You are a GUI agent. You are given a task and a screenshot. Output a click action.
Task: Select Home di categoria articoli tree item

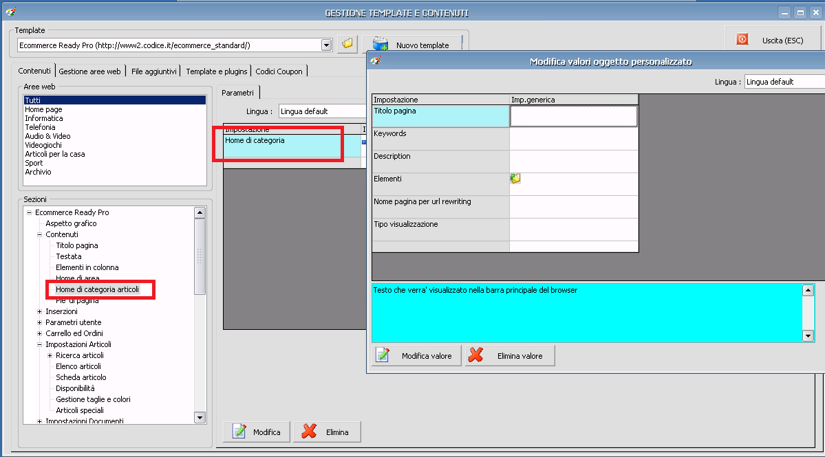[x=97, y=289]
